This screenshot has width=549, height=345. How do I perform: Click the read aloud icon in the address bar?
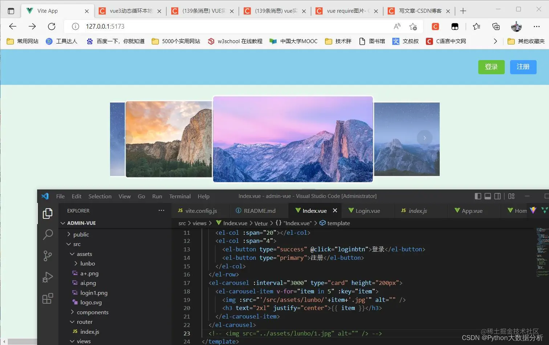pyautogui.click(x=397, y=26)
